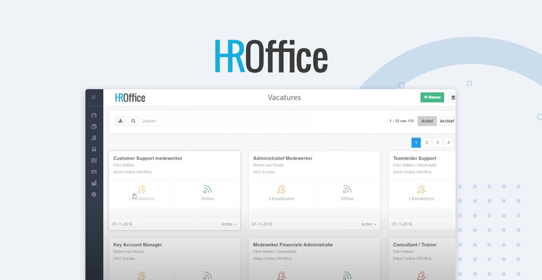Open the trash icon beside the Nieuw button
542x280 pixels.
tap(452, 97)
